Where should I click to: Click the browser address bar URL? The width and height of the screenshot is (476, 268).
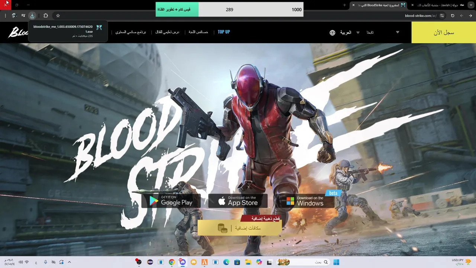click(x=421, y=16)
